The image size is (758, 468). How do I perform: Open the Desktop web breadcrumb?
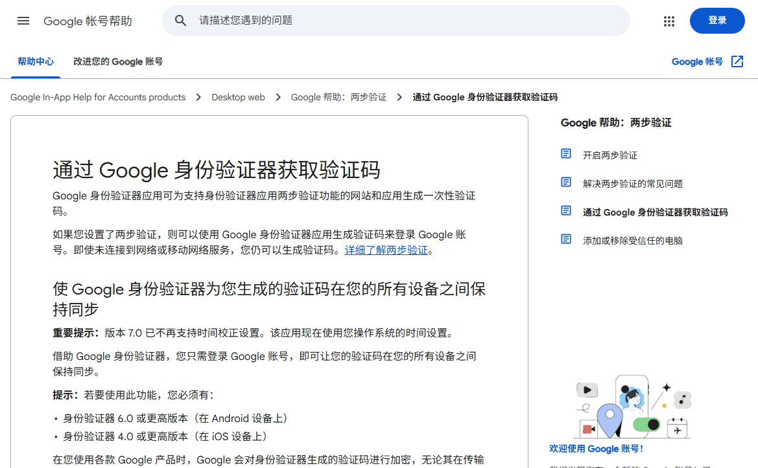tap(238, 97)
